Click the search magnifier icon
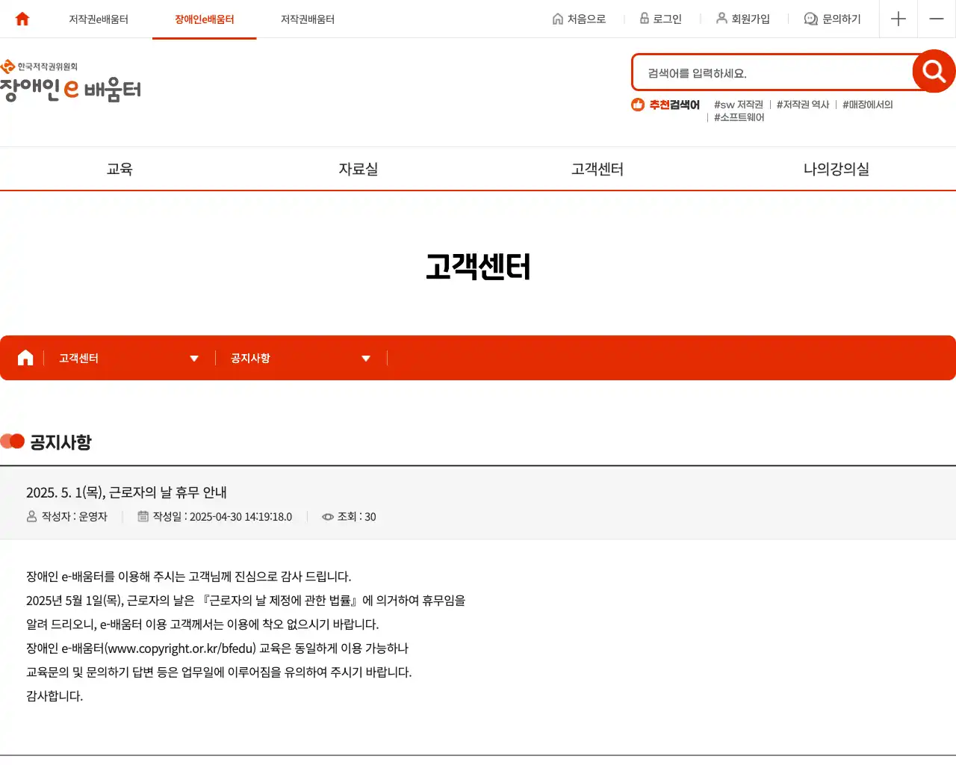The width and height of the screenshot is (956, 765). click(x=932, y=71)
